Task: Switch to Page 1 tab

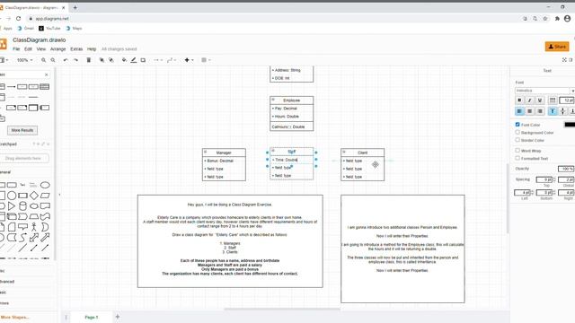Action: click(x=92, y=317)
